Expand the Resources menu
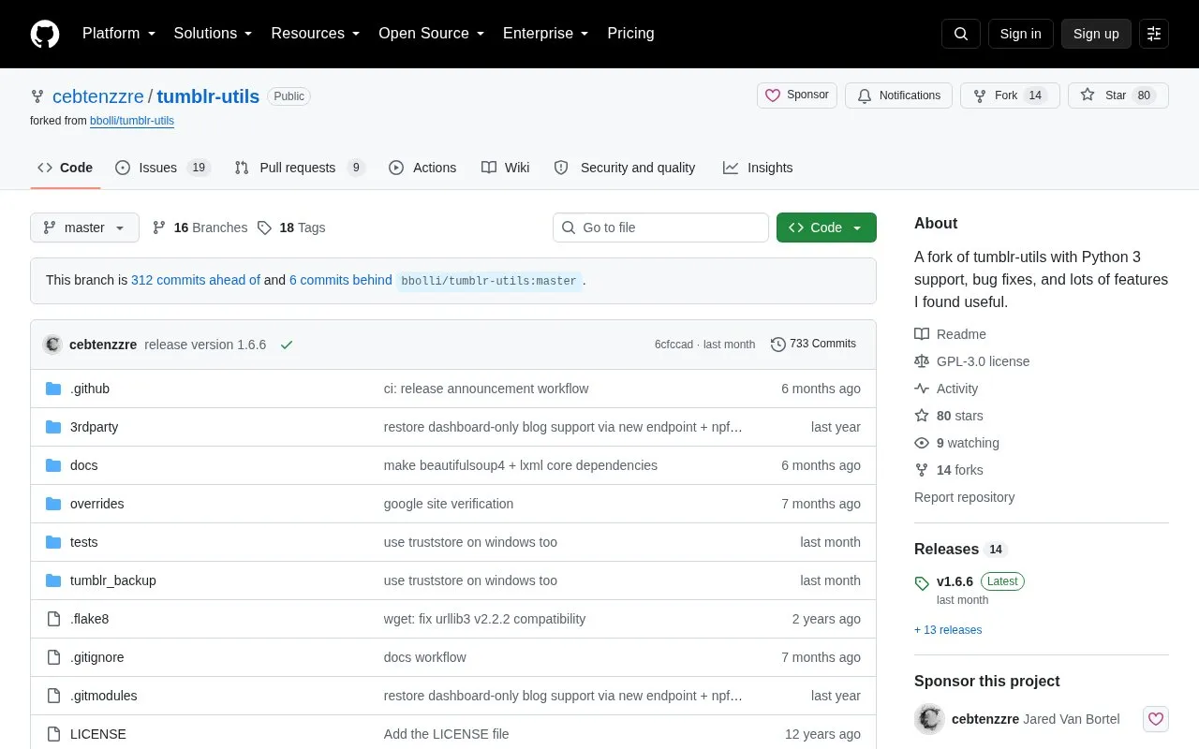The width and height of the screenshot is (1199, 749). [x=316, y=34]
